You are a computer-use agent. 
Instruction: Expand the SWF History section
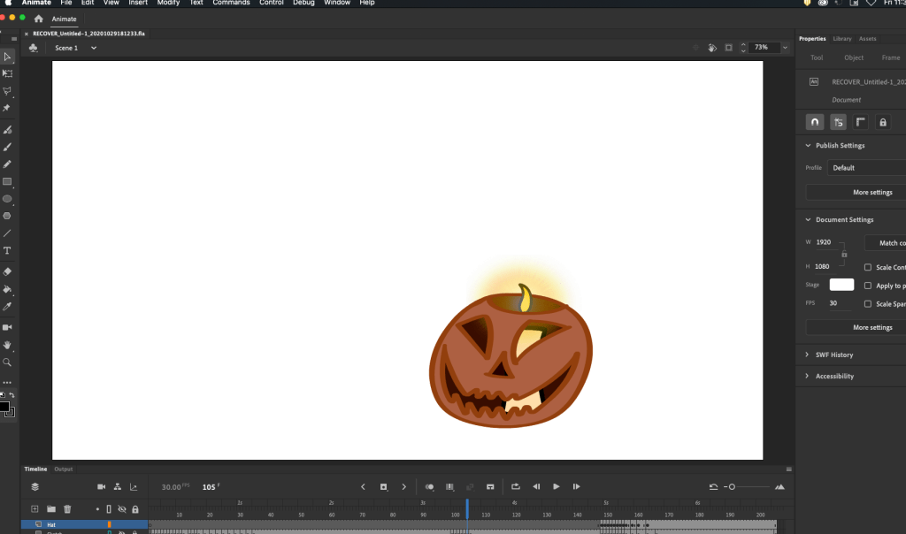point(808,355)
